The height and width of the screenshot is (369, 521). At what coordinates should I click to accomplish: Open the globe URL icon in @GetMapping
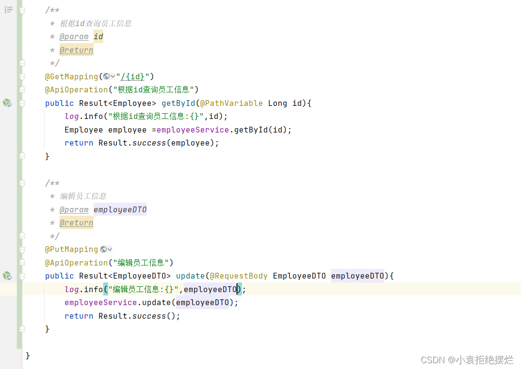point(106,76)
